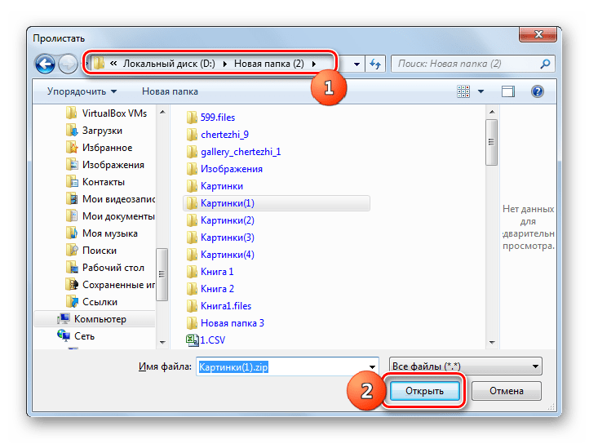Select Локальный диск (D:) breadcrumb
This screenshot has height=444, width=589.
[169, 64]
